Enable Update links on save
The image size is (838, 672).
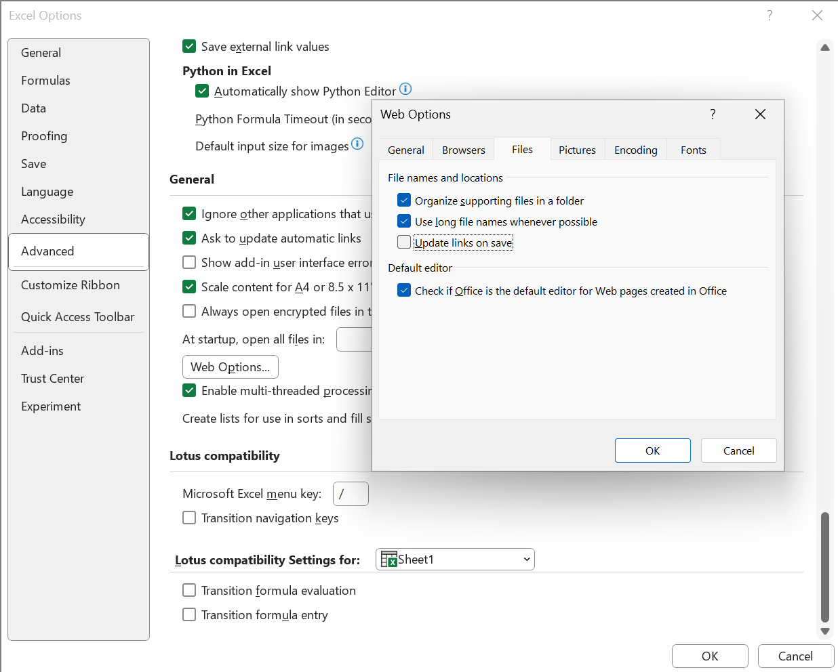click(405, 242)
